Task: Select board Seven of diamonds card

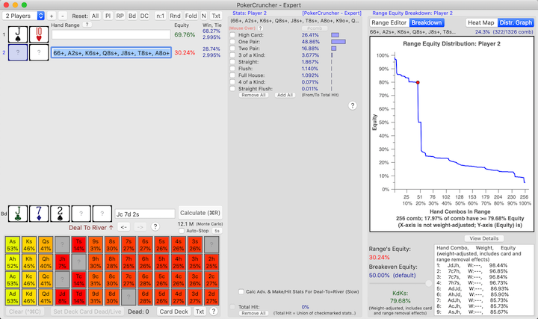Action: coord(39,214)
